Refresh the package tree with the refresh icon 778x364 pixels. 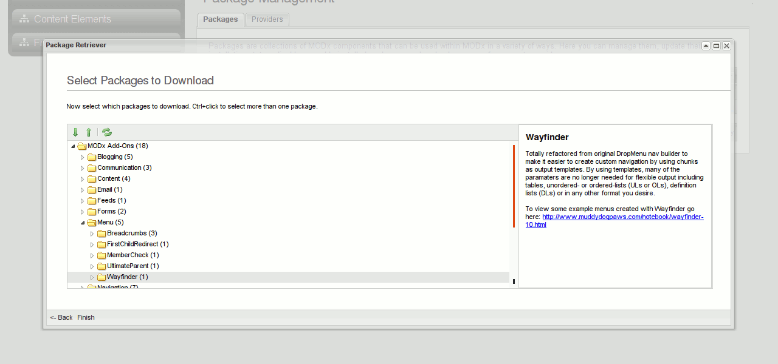tap(107, 132)
